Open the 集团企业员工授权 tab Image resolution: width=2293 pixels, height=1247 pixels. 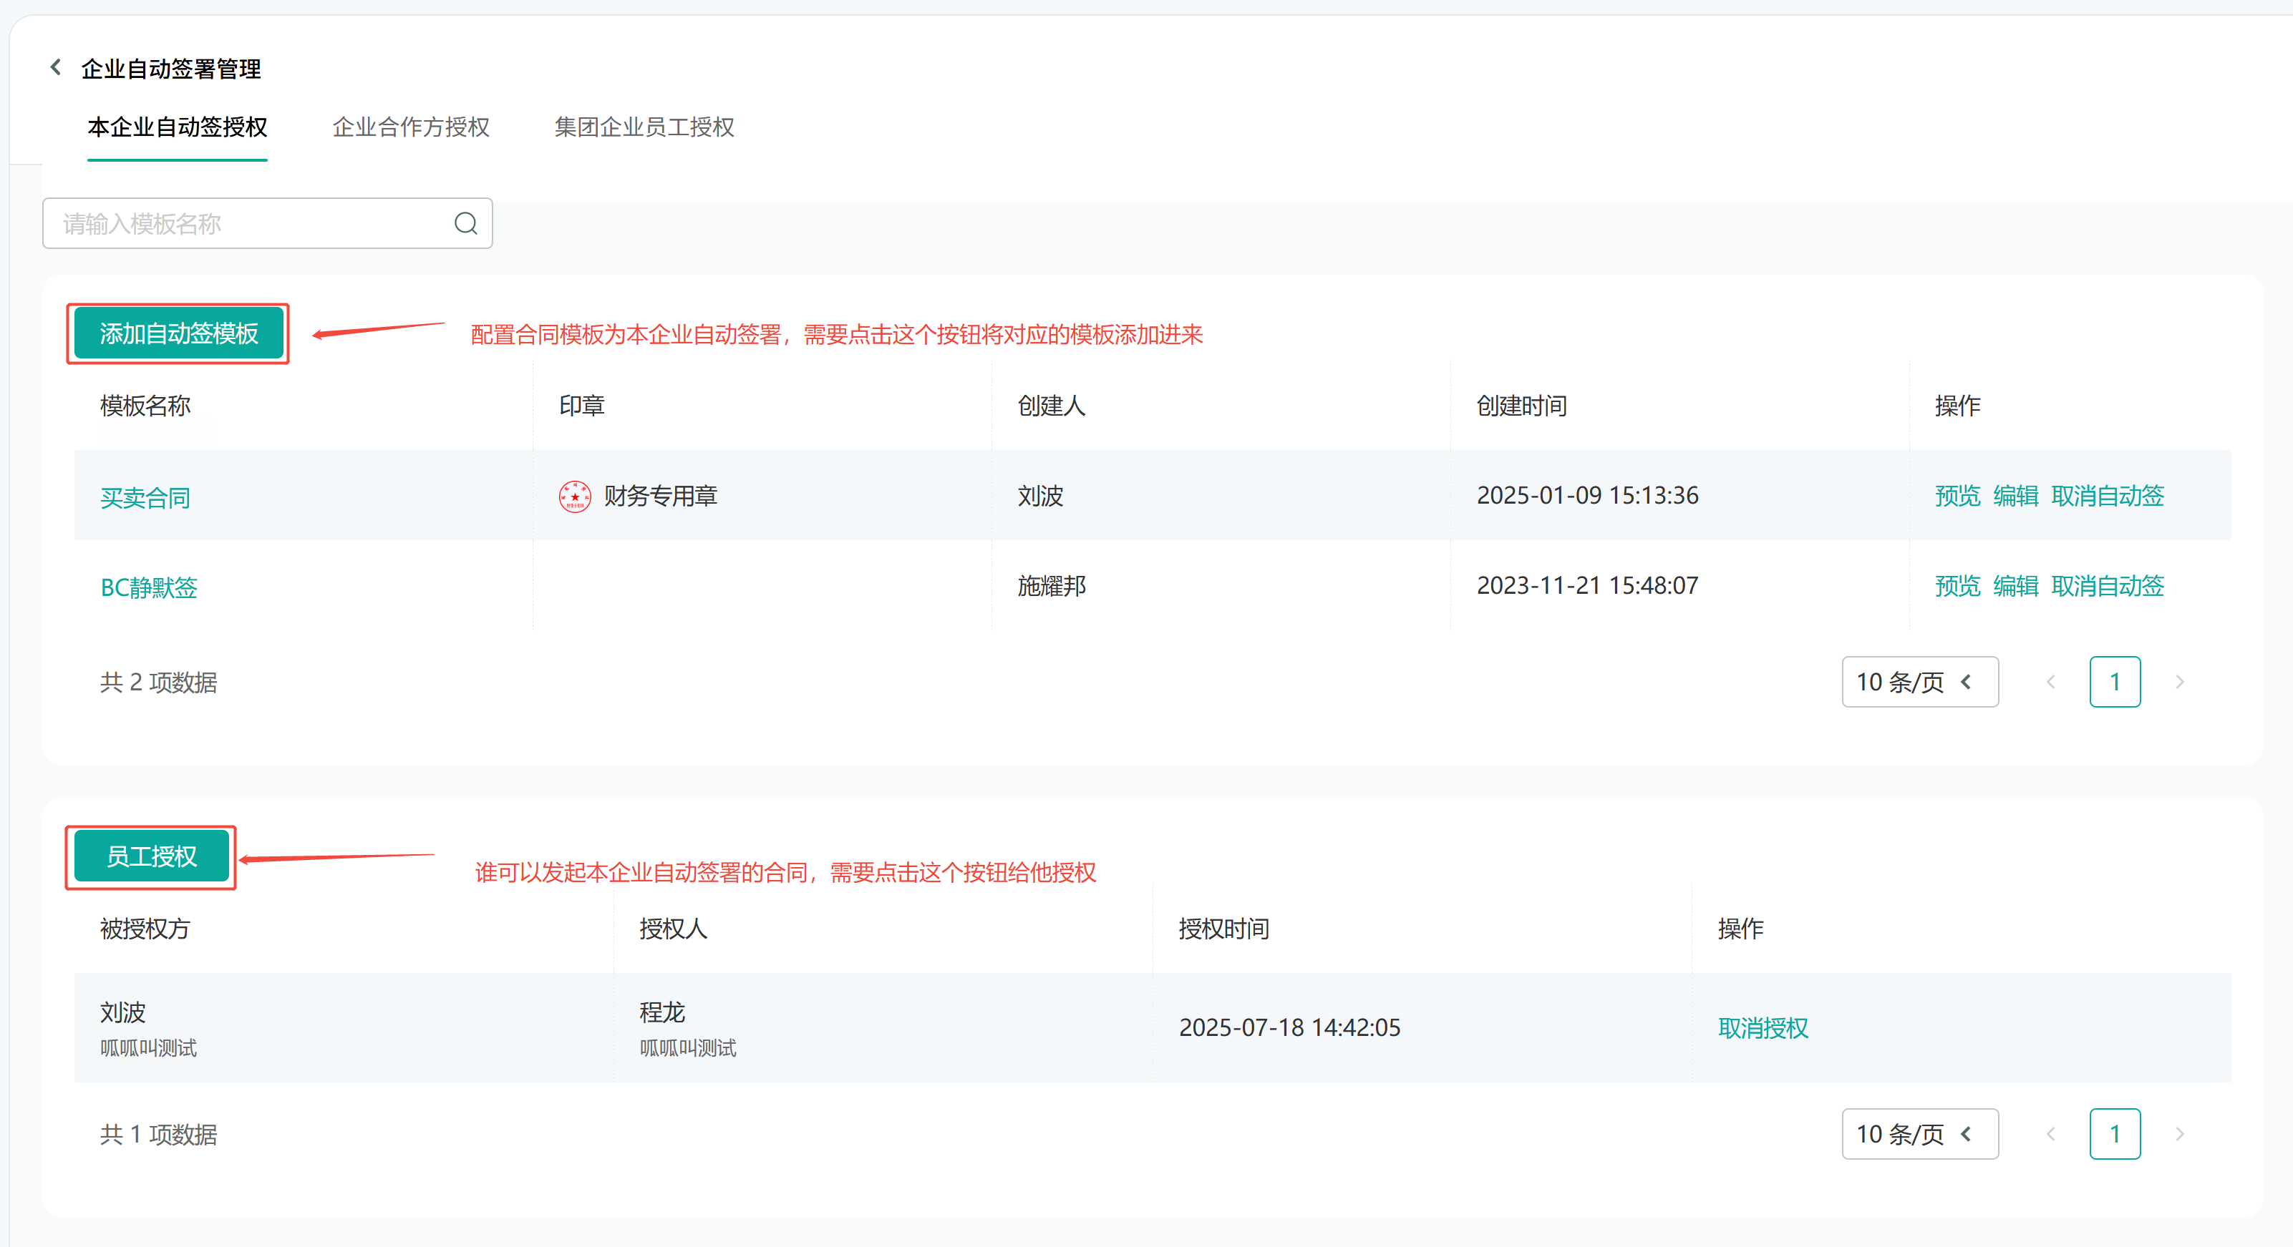644,127
